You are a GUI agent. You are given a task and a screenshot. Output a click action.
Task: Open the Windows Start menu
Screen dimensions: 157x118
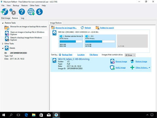pyautogui.click(x=4, y=115)
